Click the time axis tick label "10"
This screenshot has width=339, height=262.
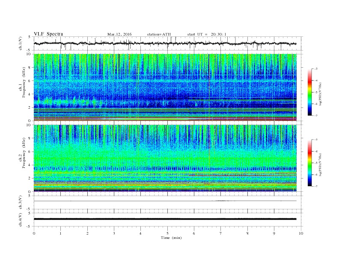click(x=301, y=233)
